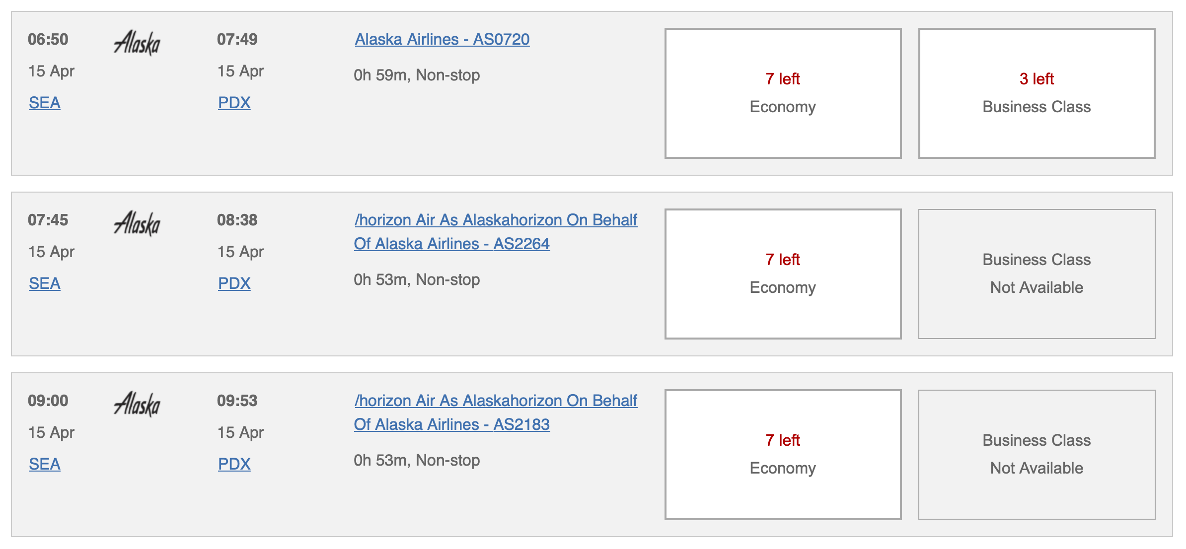The image size is (1186, 549).
Task: Click PDX airport code on the 07:45 flight
Action: point(234,283)
